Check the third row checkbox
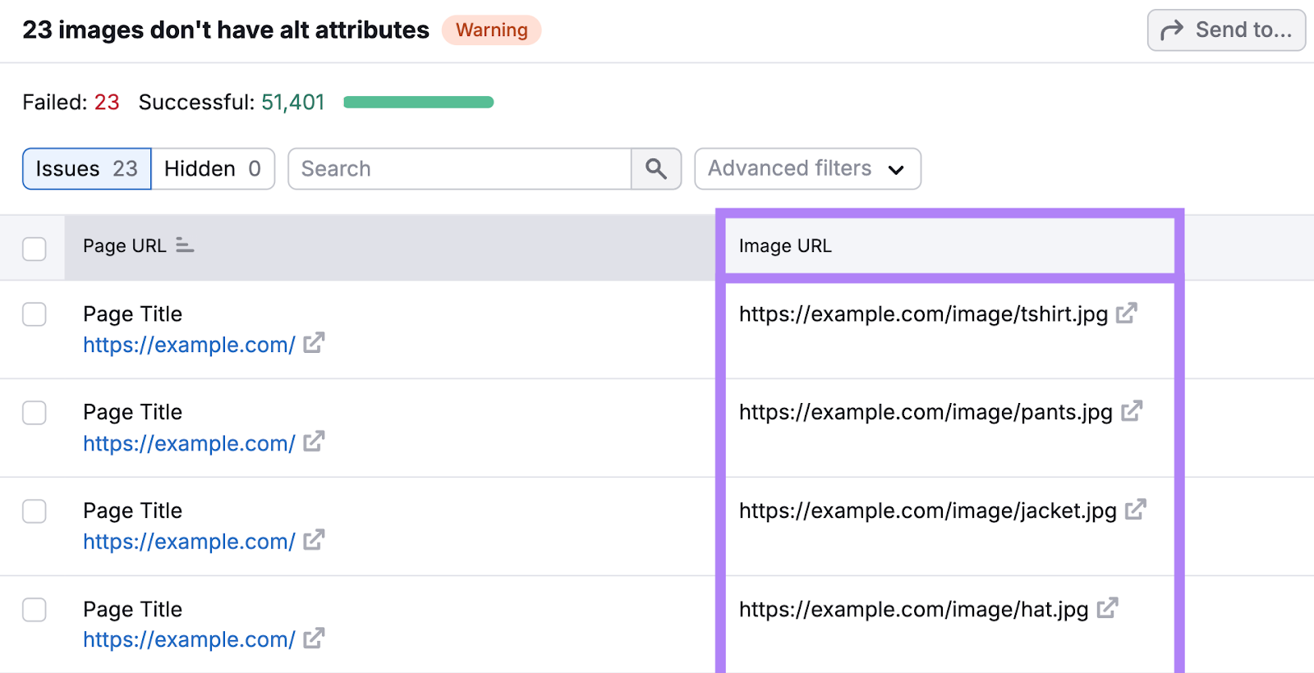The width and height of the screenshot is (1314, 673). point(34,511)
